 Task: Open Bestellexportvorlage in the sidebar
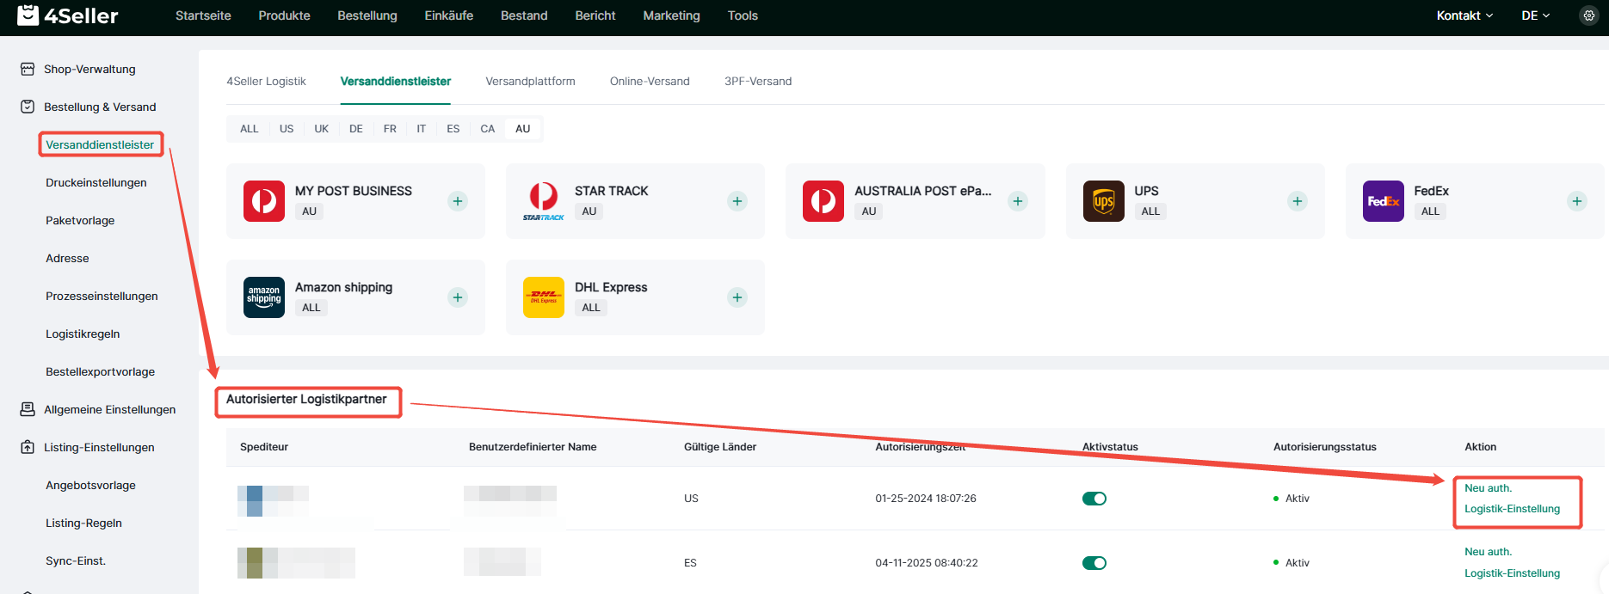pos(100,371)
